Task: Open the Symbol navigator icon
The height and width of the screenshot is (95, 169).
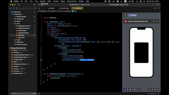Action: point(16,8)
